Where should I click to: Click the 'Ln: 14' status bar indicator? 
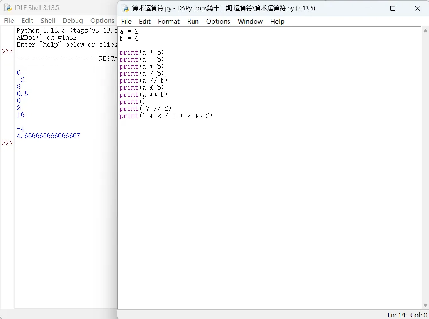[x=397, y=315]
